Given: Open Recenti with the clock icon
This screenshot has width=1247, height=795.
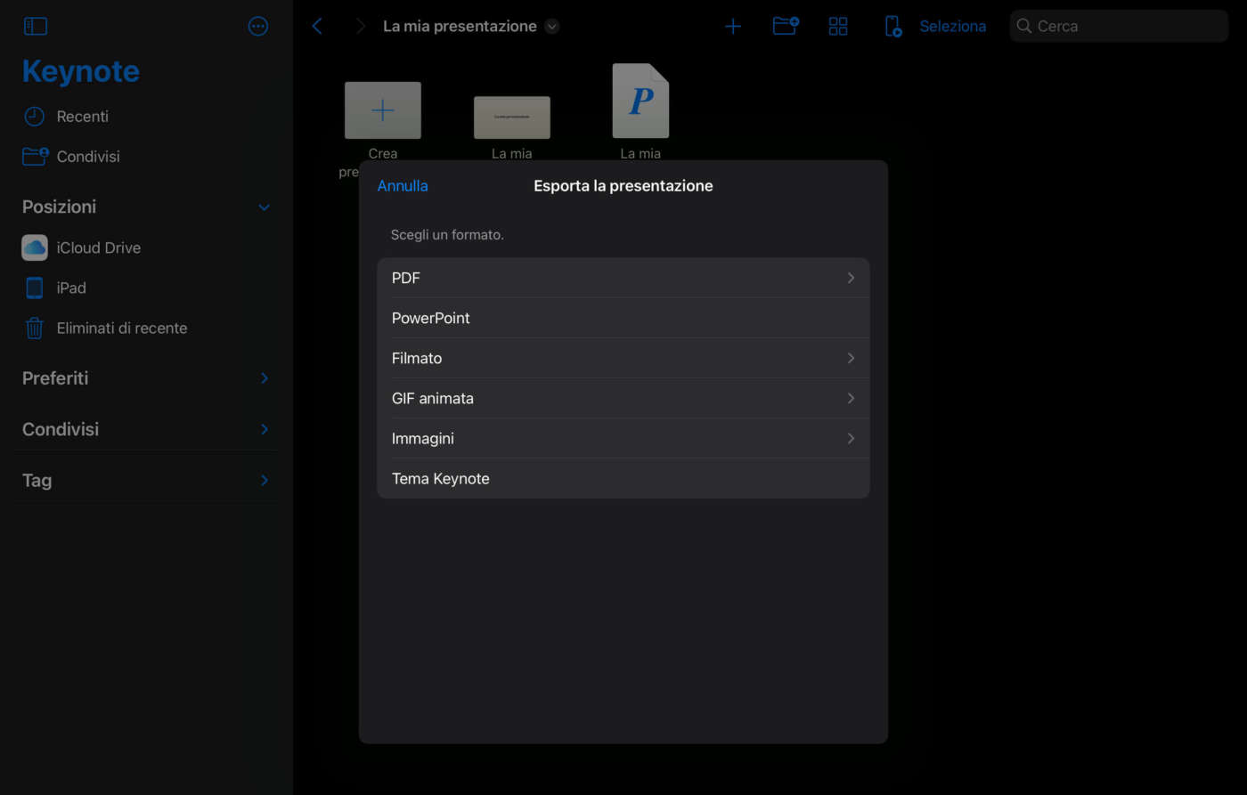Looking at the screenshot, I should (x=66, y=117).
